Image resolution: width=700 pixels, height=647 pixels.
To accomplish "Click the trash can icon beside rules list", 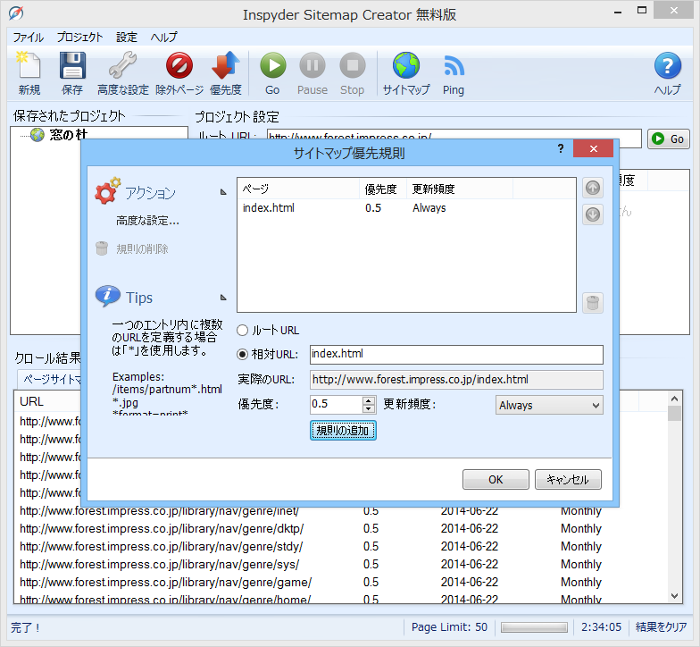I will pos(593,303).
